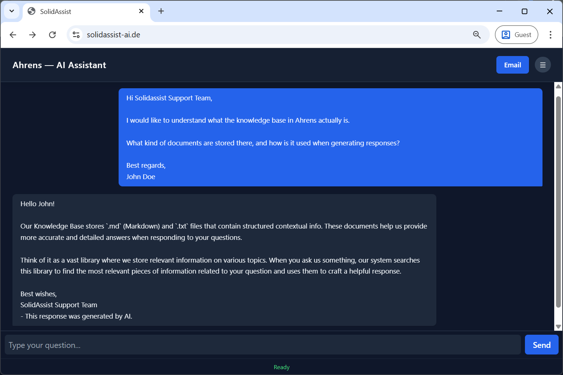This screenshot has width=563, height=375.
Task: Open a new browser tab
Action: tap(161, 11)
